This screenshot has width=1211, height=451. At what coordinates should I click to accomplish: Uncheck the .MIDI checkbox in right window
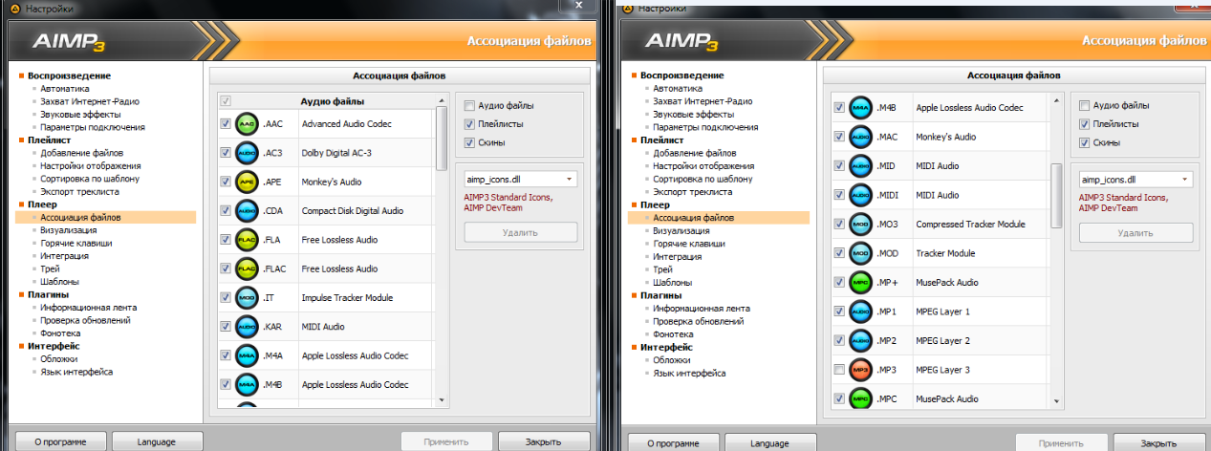[x=838, y=195]
